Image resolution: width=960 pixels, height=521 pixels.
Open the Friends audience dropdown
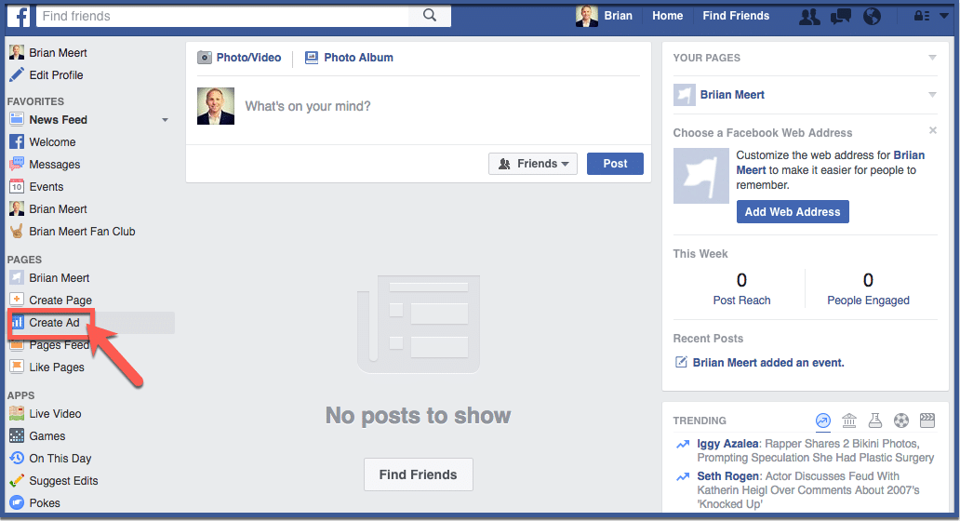(x=533, y=164)
